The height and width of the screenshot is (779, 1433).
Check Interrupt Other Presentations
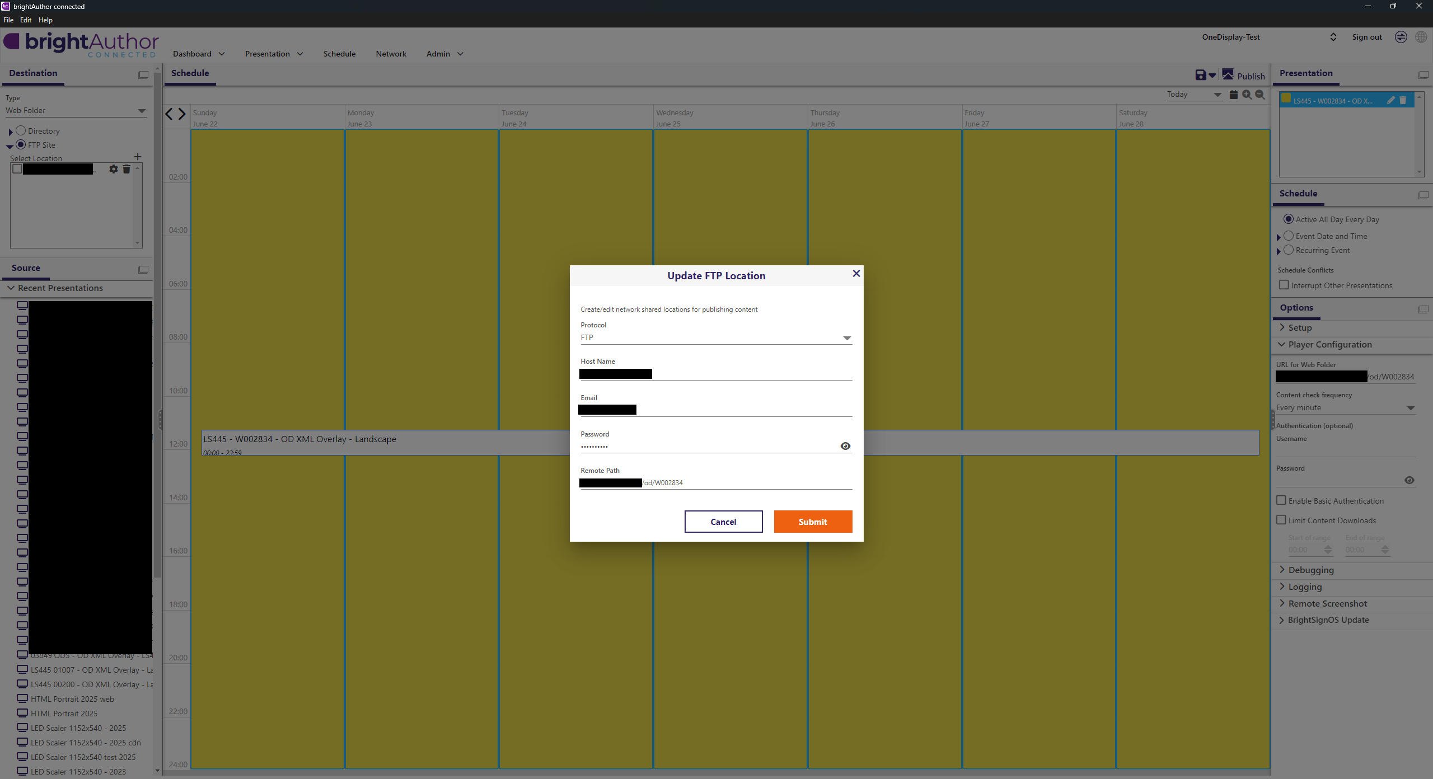point(1284,285)
